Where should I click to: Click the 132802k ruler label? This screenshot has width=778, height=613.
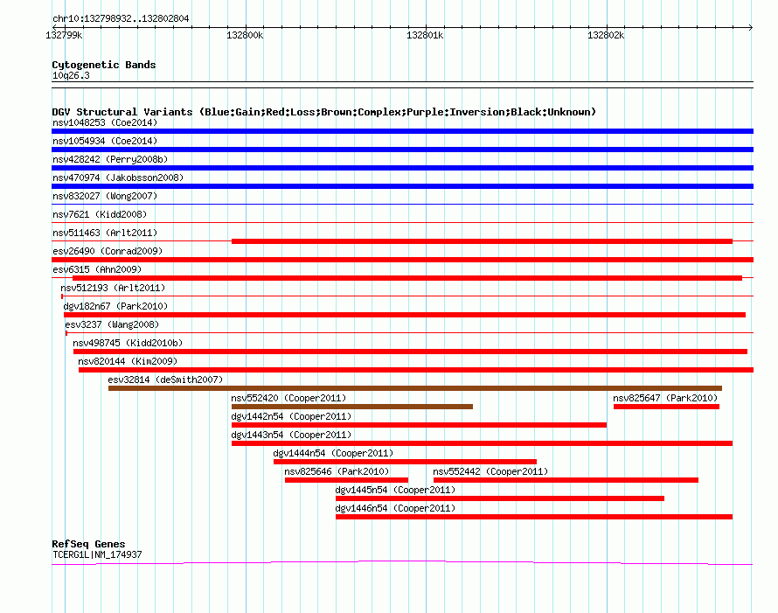(606, 35)
